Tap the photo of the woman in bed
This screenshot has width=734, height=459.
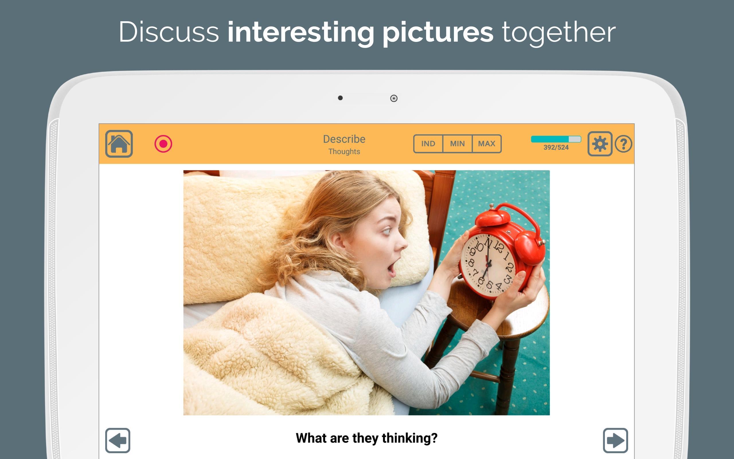[x=366, y=293]
